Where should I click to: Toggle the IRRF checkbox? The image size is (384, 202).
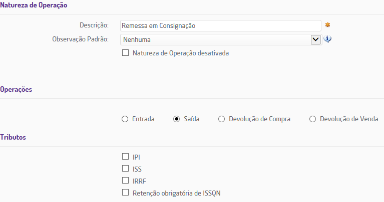tap(125, 181)
